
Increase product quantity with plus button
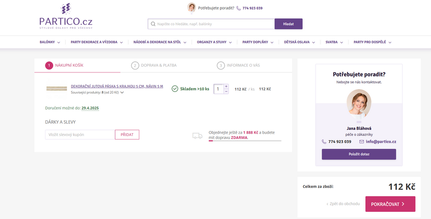coord(226,86)
